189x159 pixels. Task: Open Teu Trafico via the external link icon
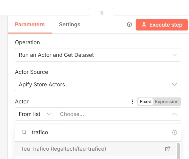(x=168, y=149)
